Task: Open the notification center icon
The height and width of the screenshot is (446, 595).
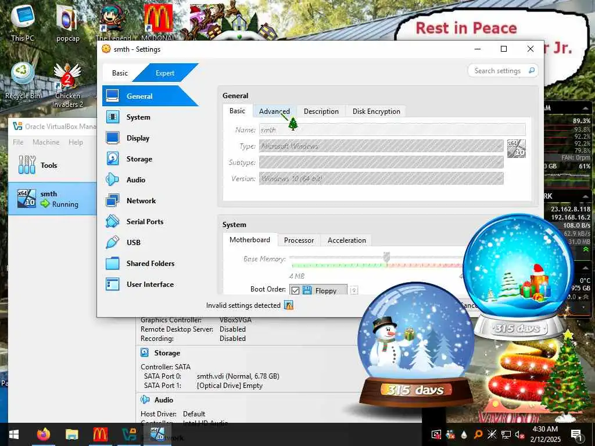Action: click(577, 434)
